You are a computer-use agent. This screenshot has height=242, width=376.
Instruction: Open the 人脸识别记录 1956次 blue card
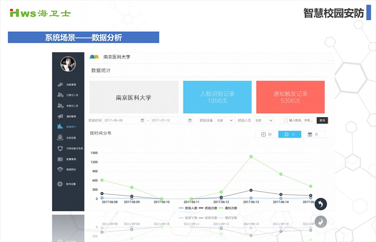click(217, 97)
